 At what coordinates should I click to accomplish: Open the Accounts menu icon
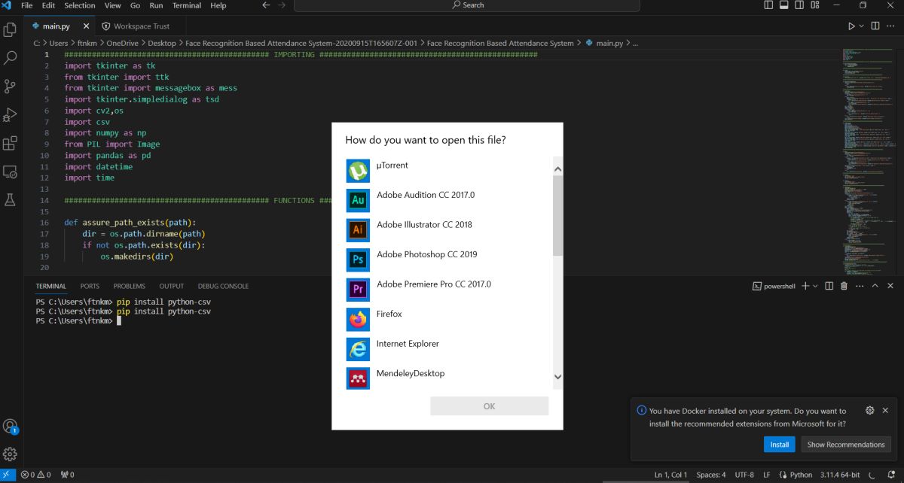11,427
